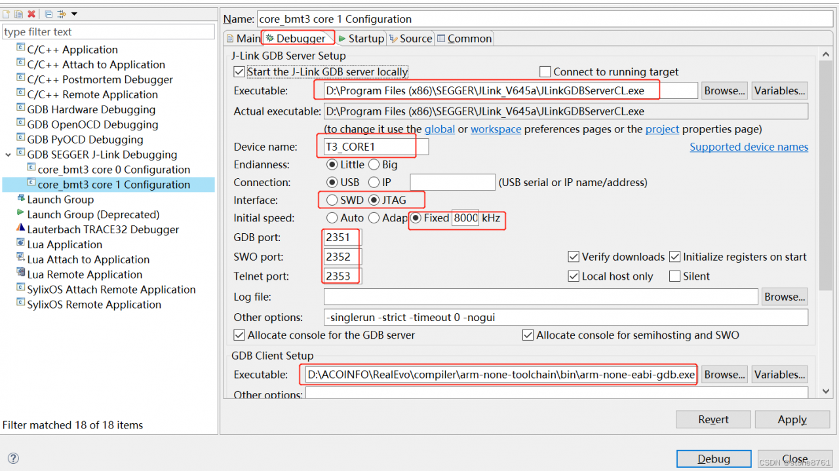This screenshot has width=839, height=471.
Task: Click the green Launch Group (Deprecated) icon
Action: pyautogui.click(x=21, y=214)
